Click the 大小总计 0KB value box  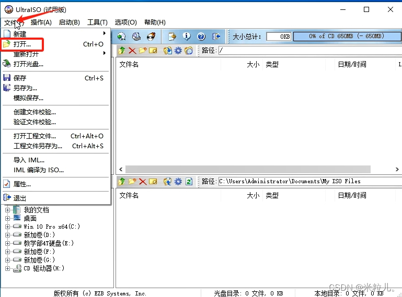coord(279,37)
